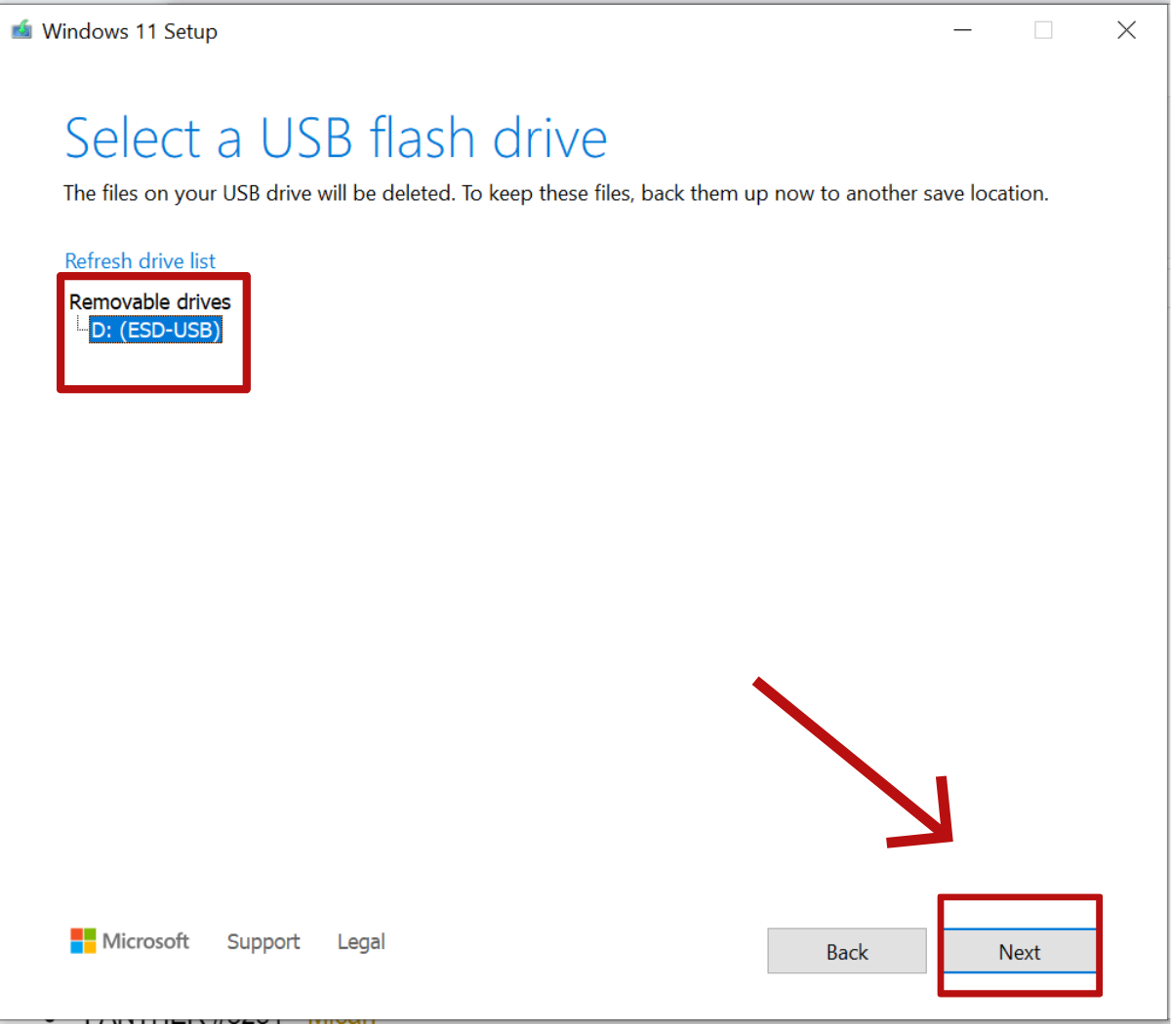Click the "Windows 11 Setup" title text
1171x1024 pixels.
click(x=130, y=31)
